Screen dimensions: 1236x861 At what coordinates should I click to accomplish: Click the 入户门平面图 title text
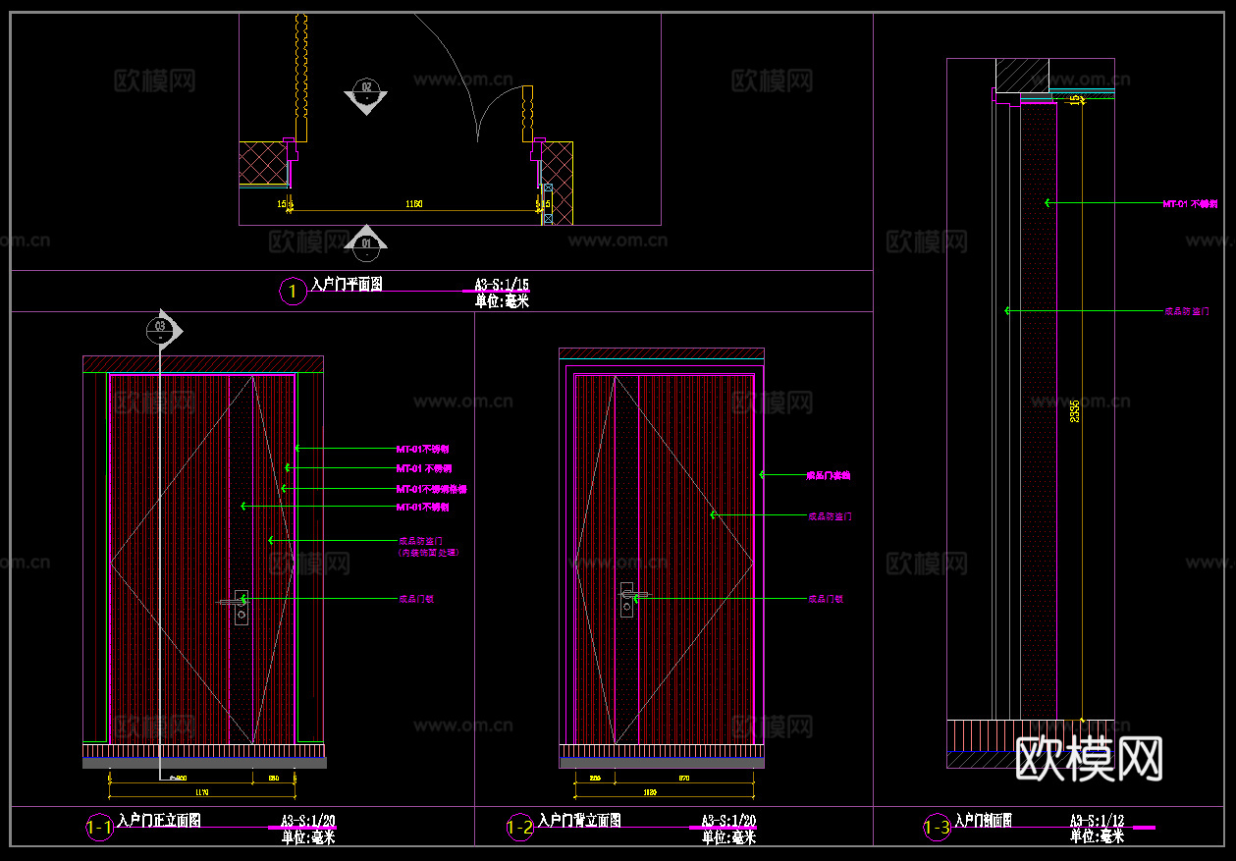(347, 284)
